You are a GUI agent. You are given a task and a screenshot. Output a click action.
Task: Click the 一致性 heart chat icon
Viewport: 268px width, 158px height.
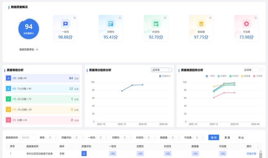(65, 24)
